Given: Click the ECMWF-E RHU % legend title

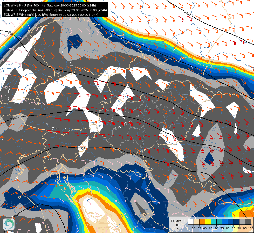Looking at the screenshot, I should 178,225.
